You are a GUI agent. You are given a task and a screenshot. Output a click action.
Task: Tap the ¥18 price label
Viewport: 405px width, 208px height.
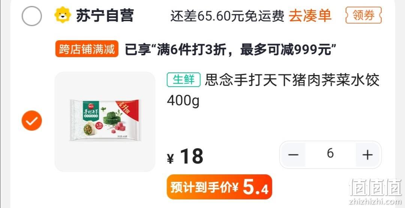185,156
